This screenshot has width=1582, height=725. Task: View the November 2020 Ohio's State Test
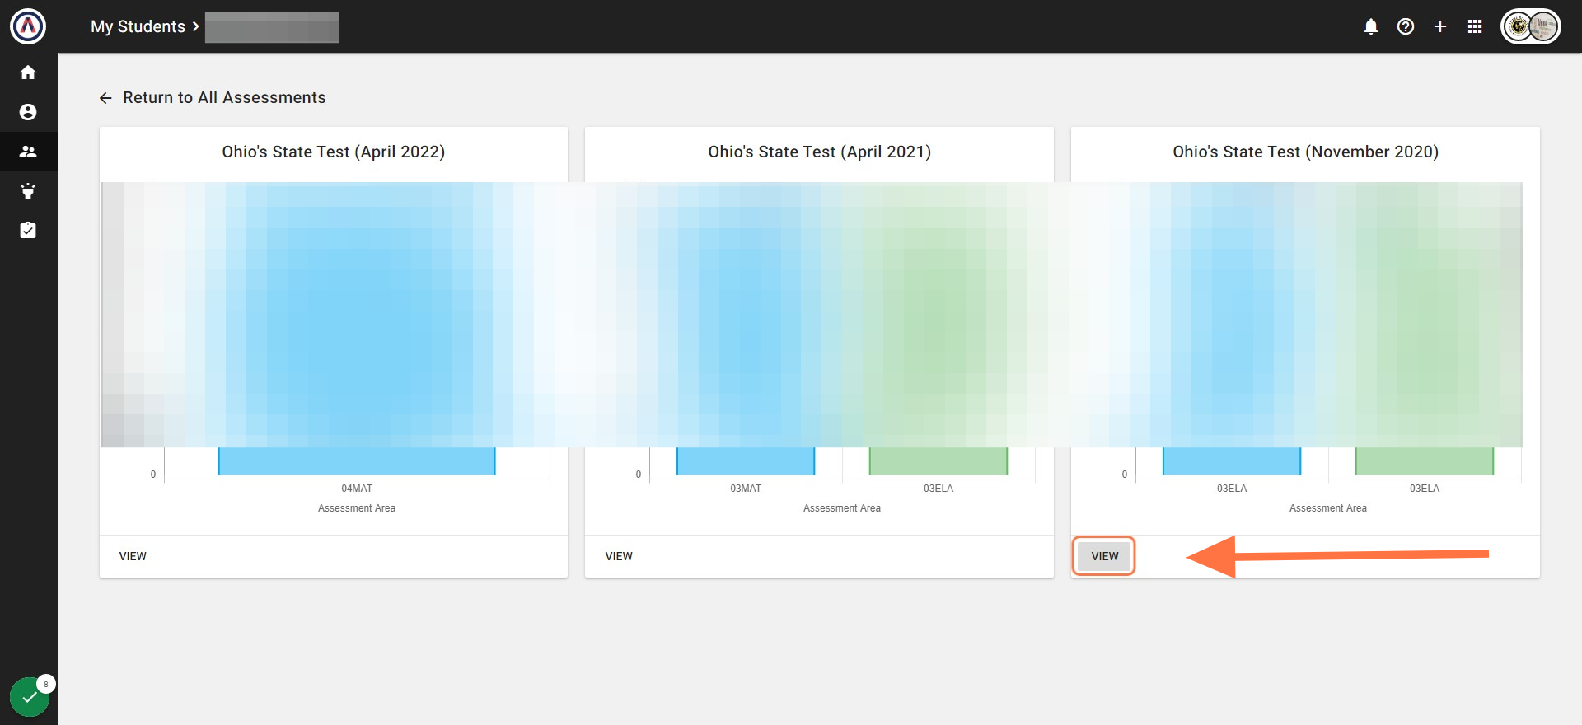click(x=1105, y=556)
